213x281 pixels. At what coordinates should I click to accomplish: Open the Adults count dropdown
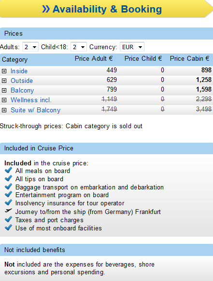coord(30,47)
